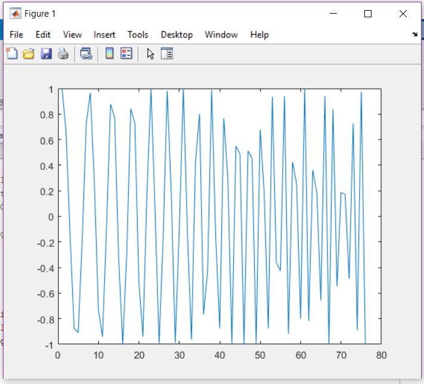The image size is (424, 384).
Task: Click the y-axis tick label 0.6
Action: [x=47, y=141]
